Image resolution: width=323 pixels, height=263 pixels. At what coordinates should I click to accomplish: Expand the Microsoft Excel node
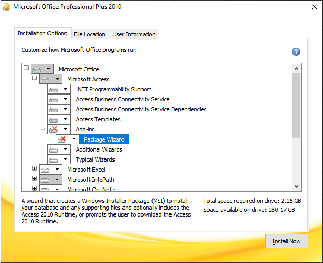(x=34, y=168)
